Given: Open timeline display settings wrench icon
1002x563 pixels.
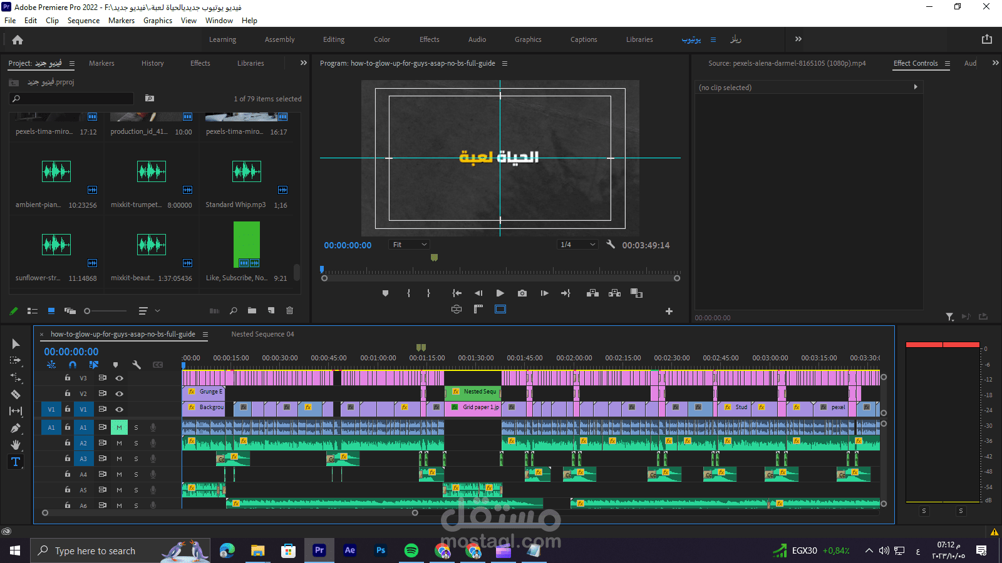Looking at the screenshot, I should (x=137, y=365).
